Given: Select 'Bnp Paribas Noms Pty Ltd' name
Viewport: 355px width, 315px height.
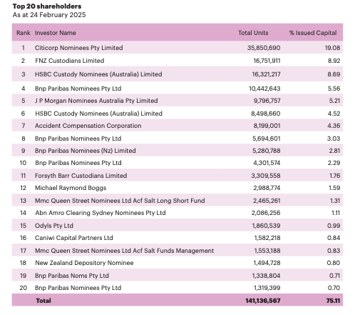Looking at the screenshot, I should coord(72,276).
